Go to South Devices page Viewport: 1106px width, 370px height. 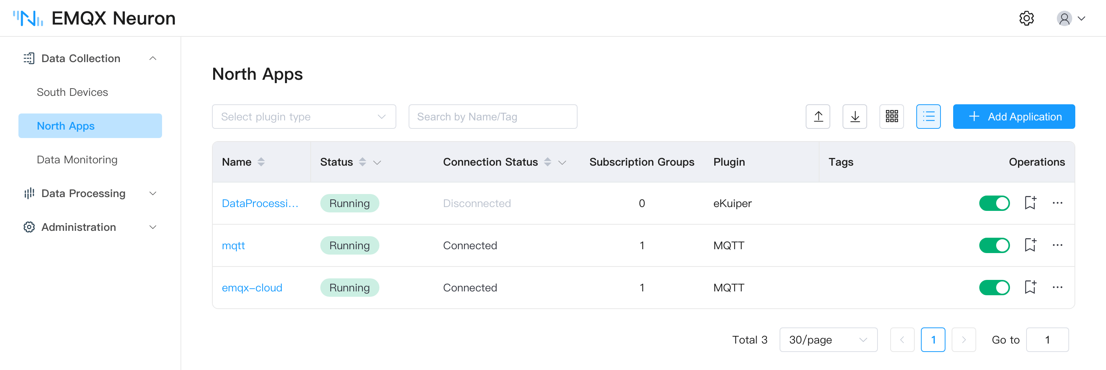(72, 92)
